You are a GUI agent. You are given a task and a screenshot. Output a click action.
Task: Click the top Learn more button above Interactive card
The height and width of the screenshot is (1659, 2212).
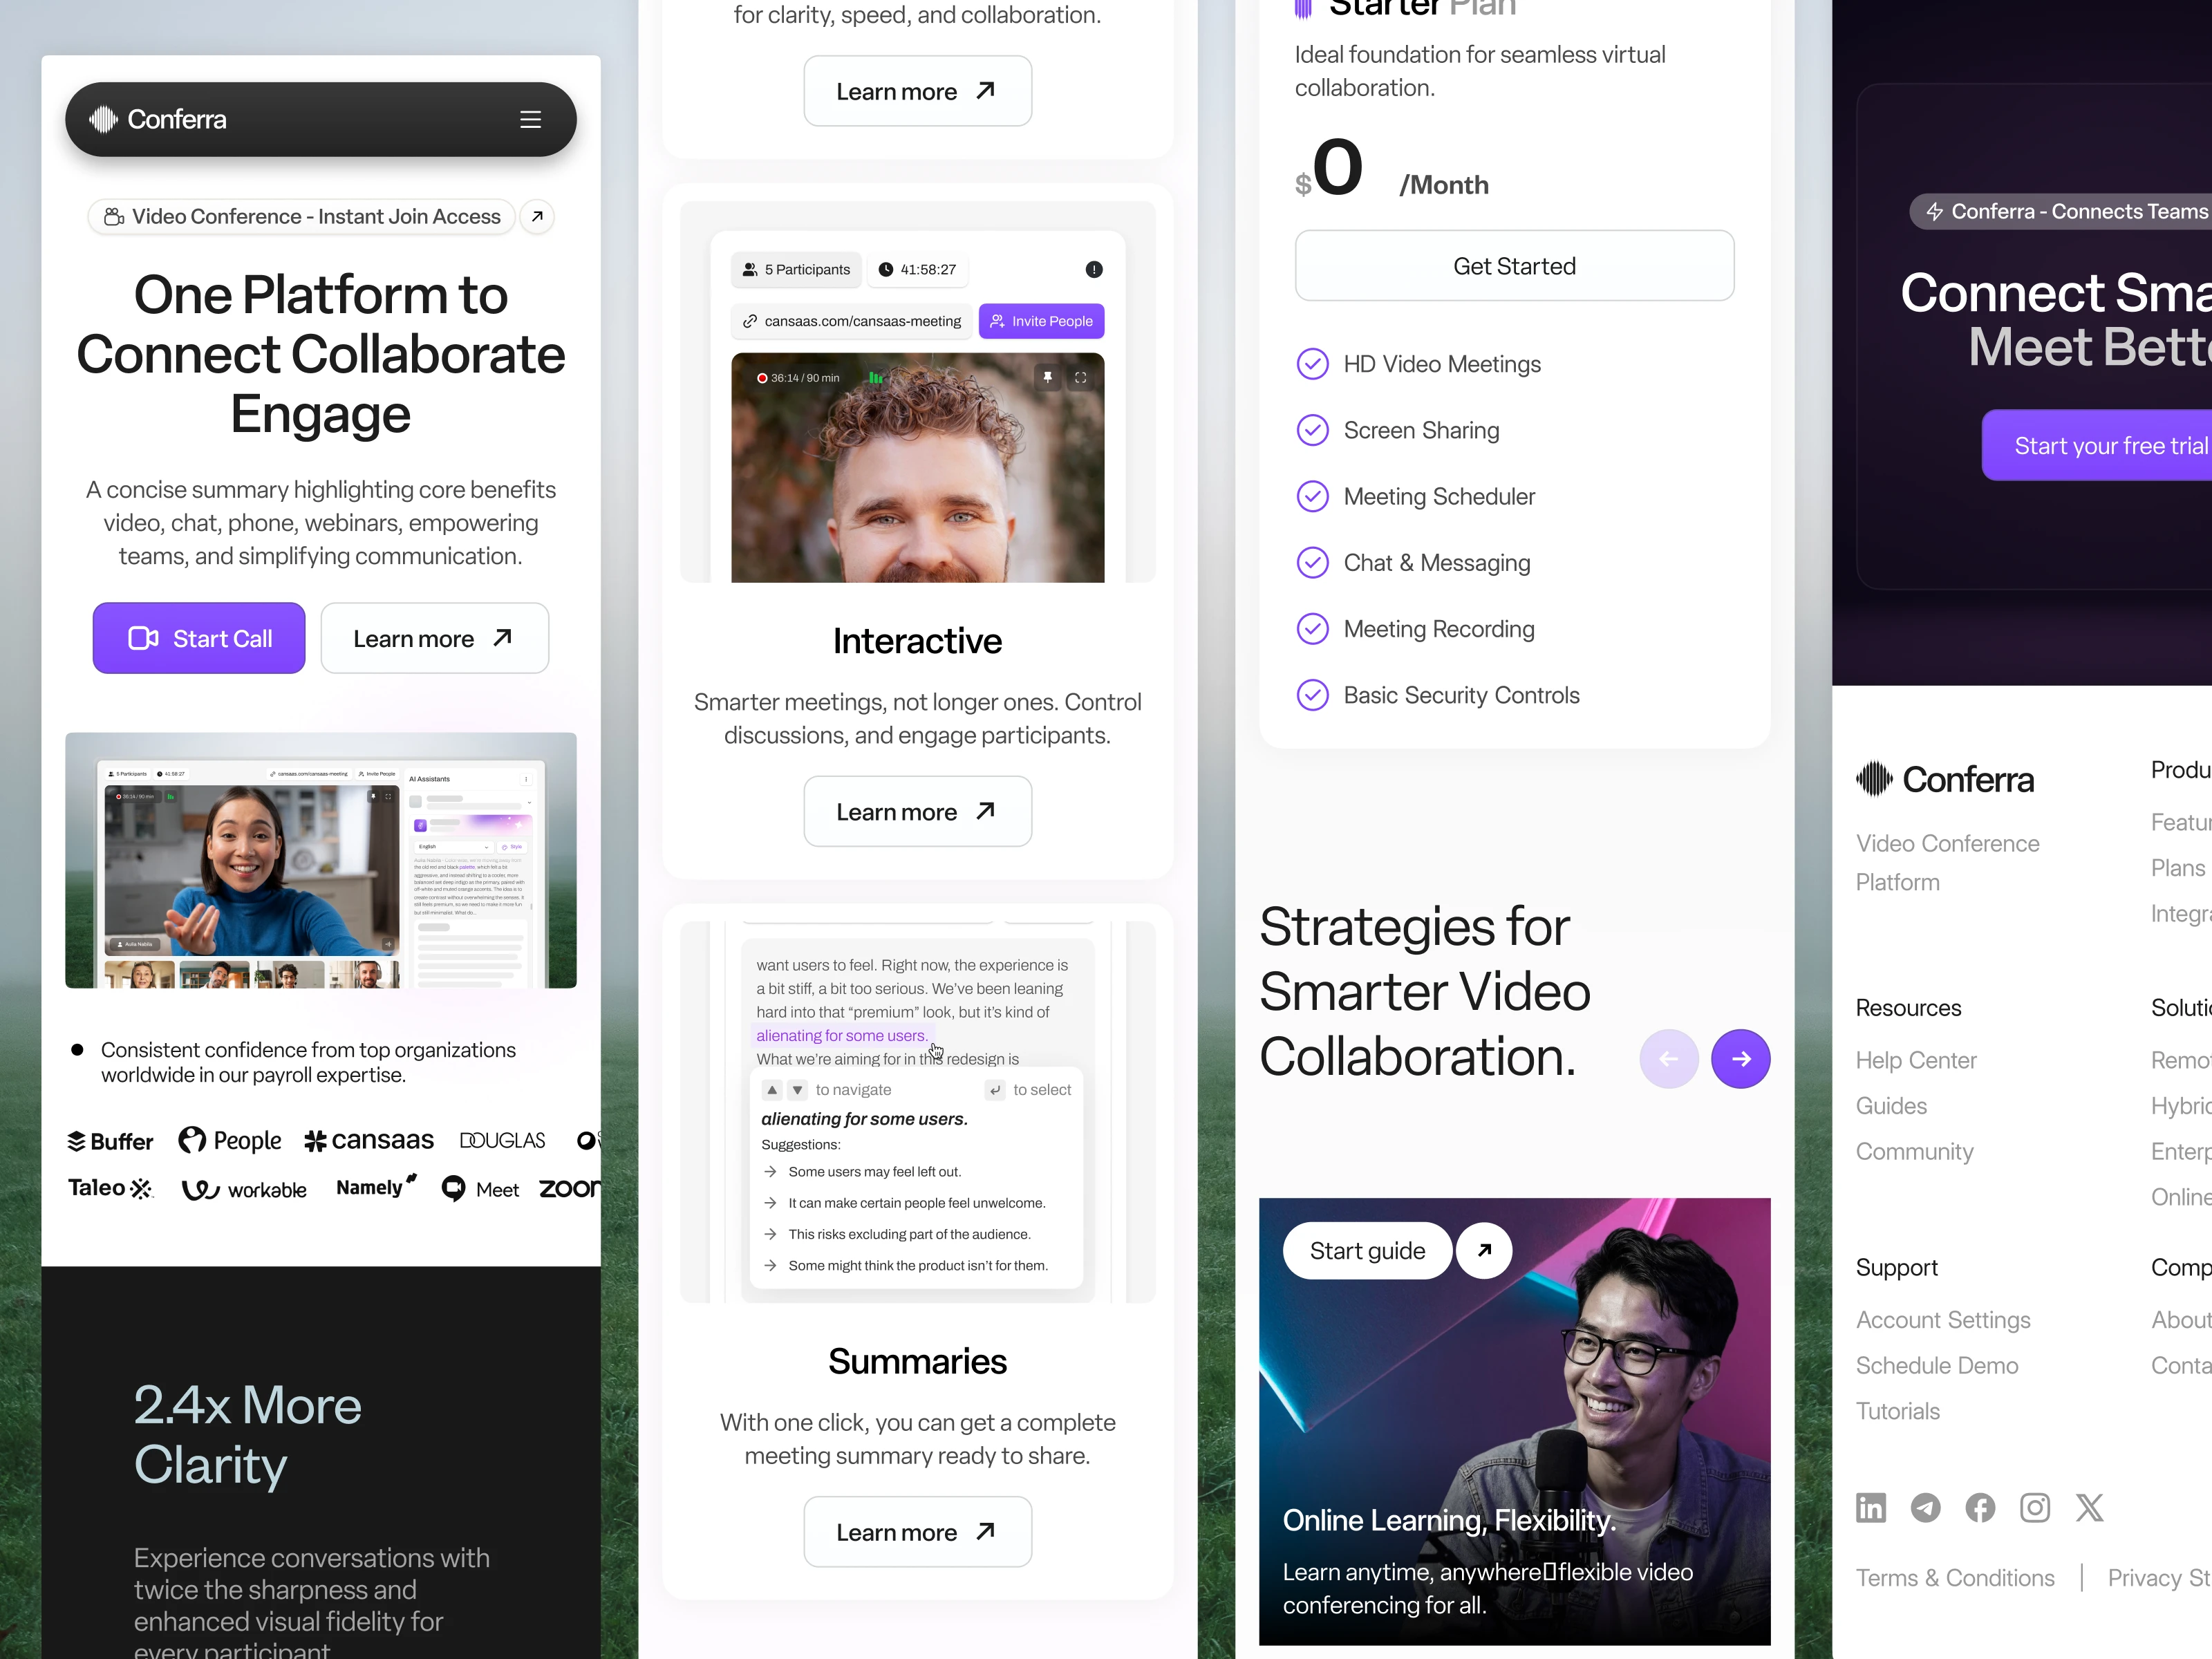tap(917, 91)
